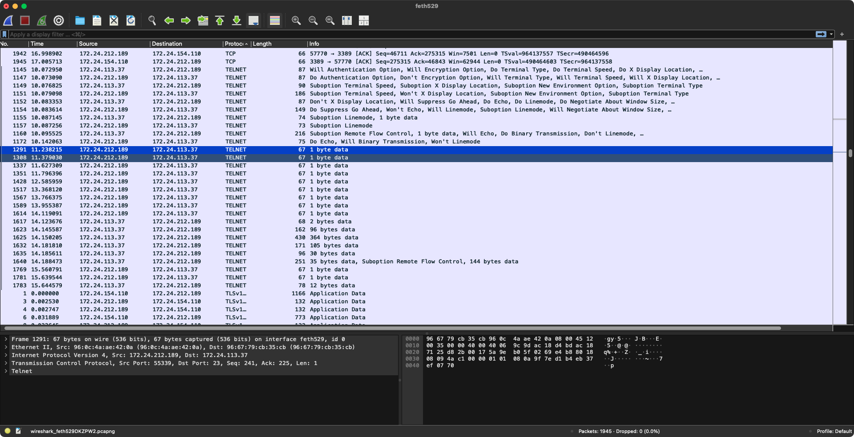
Task: Toggle packet list colorization
Action: pyautogui.click(x=274, y=20)
